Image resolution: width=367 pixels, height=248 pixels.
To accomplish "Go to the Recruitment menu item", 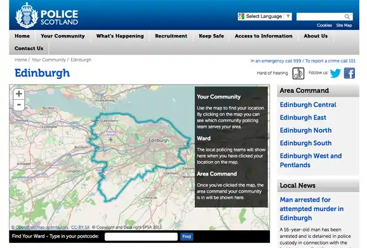I will click(x=171, y=36).
